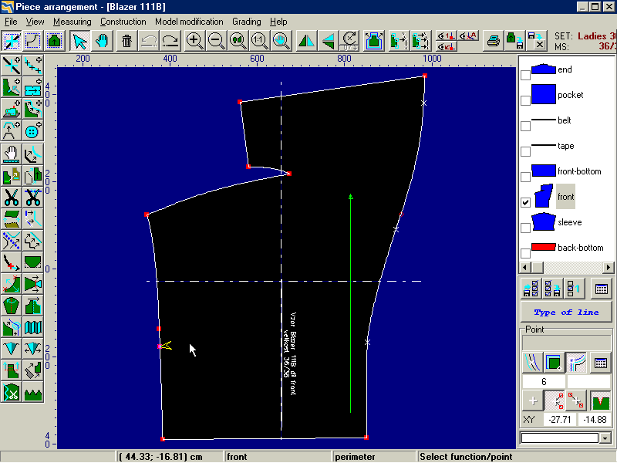Click the printer icon
Image resolution: width=617 pixels, height=463 pixels.
493,41
